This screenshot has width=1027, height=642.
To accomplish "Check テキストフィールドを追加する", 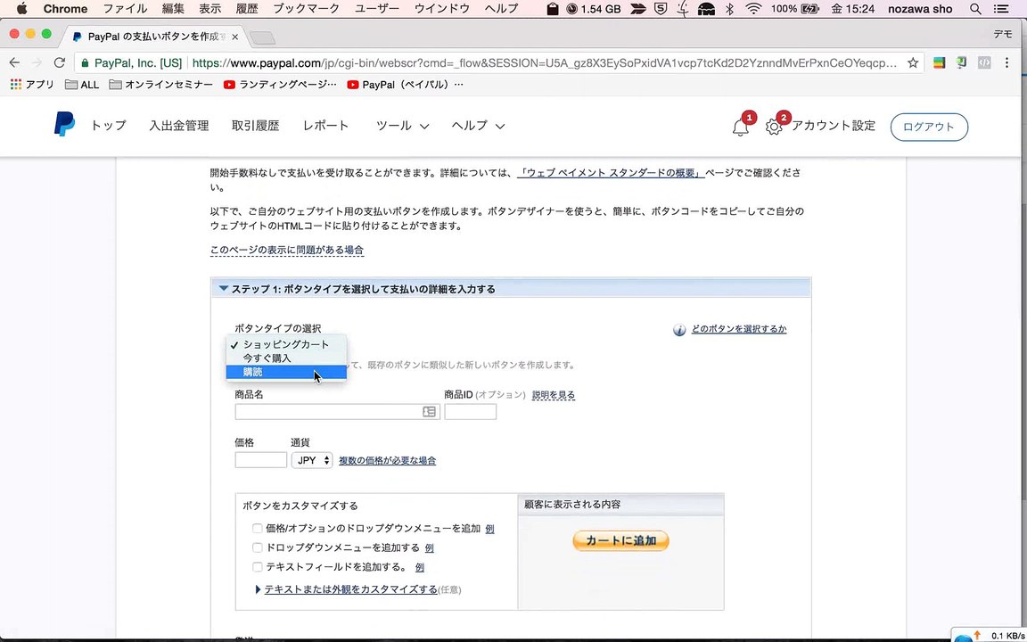I will tap(258, 567).
